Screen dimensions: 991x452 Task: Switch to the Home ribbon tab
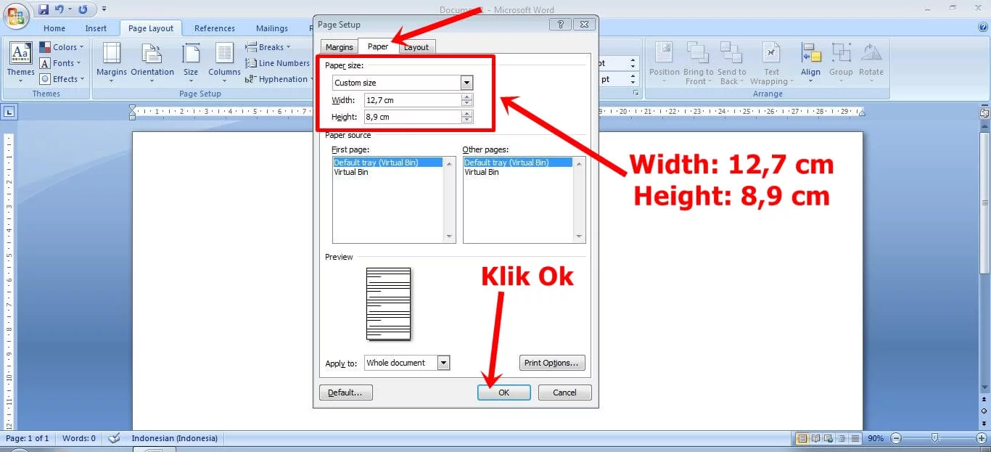coord(54,28)
